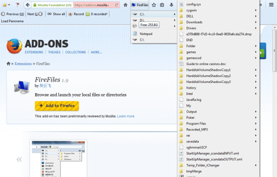
Task: Click the back arrow navigation button
Action: (27, 5)
